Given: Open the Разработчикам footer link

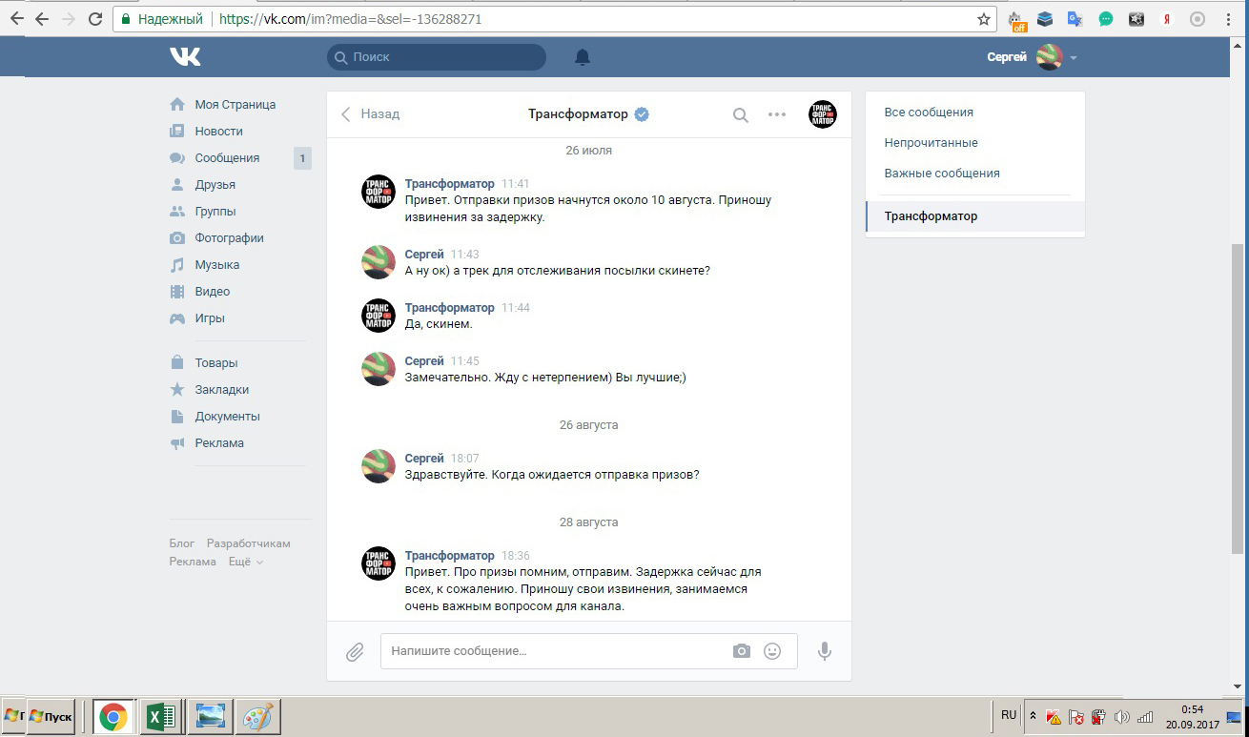Looking at the screenshot, I should [x=248, y=543].
